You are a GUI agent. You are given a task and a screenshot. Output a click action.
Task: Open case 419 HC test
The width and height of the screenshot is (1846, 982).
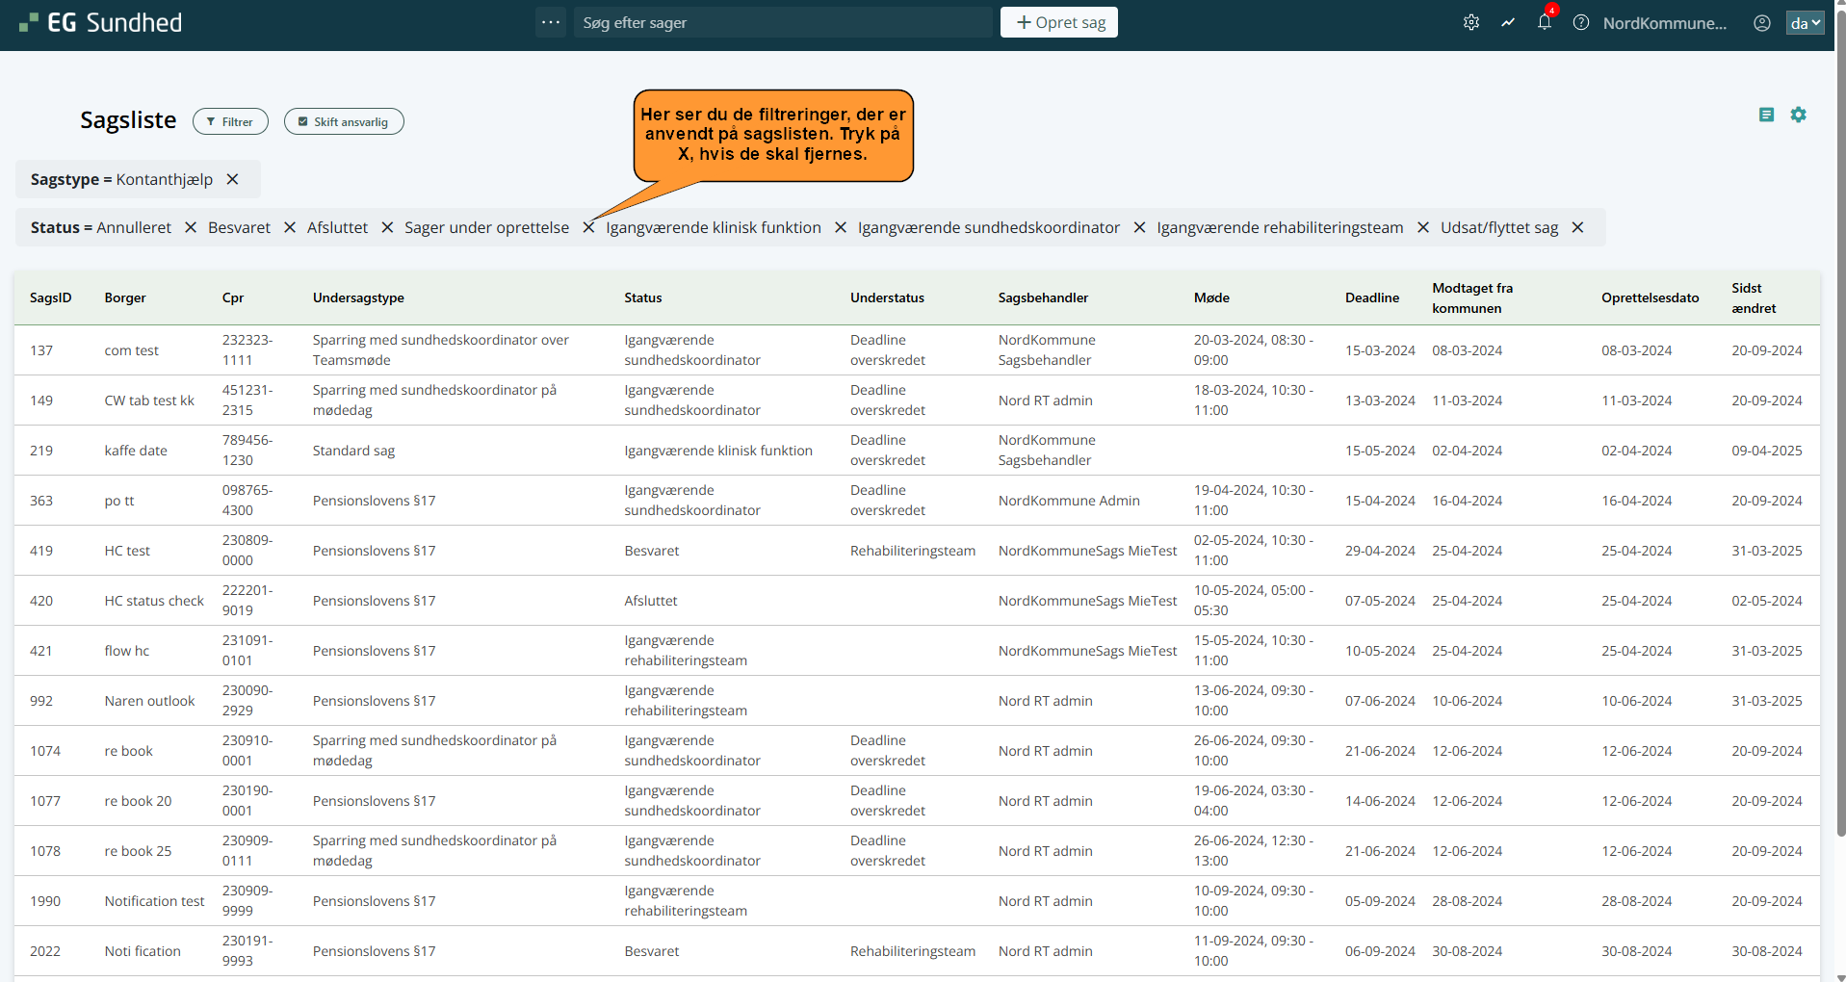[x=917, y=551]
